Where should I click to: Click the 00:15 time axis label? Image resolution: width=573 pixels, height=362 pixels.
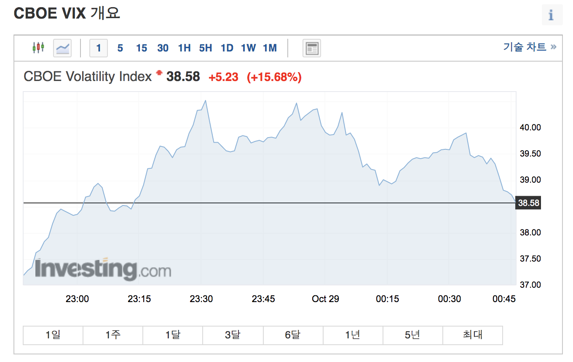(387, 299)
